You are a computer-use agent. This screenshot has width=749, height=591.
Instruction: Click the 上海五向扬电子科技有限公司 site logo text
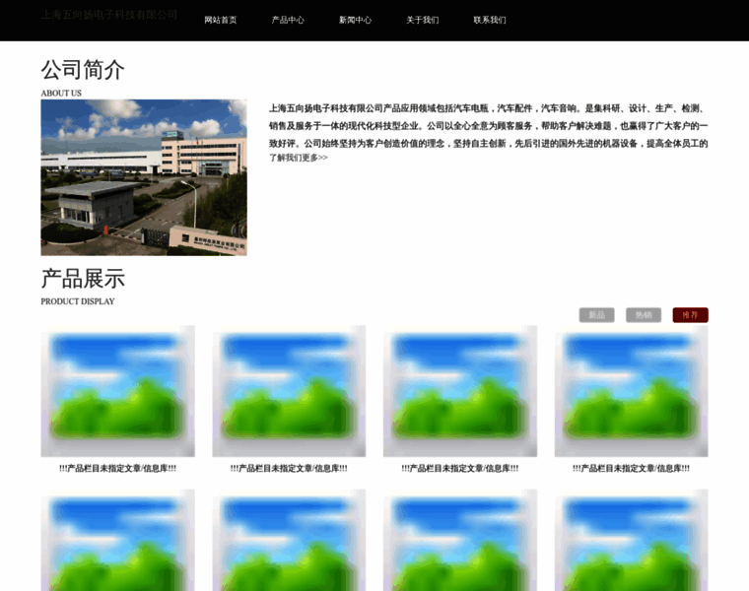click(109, 15)
